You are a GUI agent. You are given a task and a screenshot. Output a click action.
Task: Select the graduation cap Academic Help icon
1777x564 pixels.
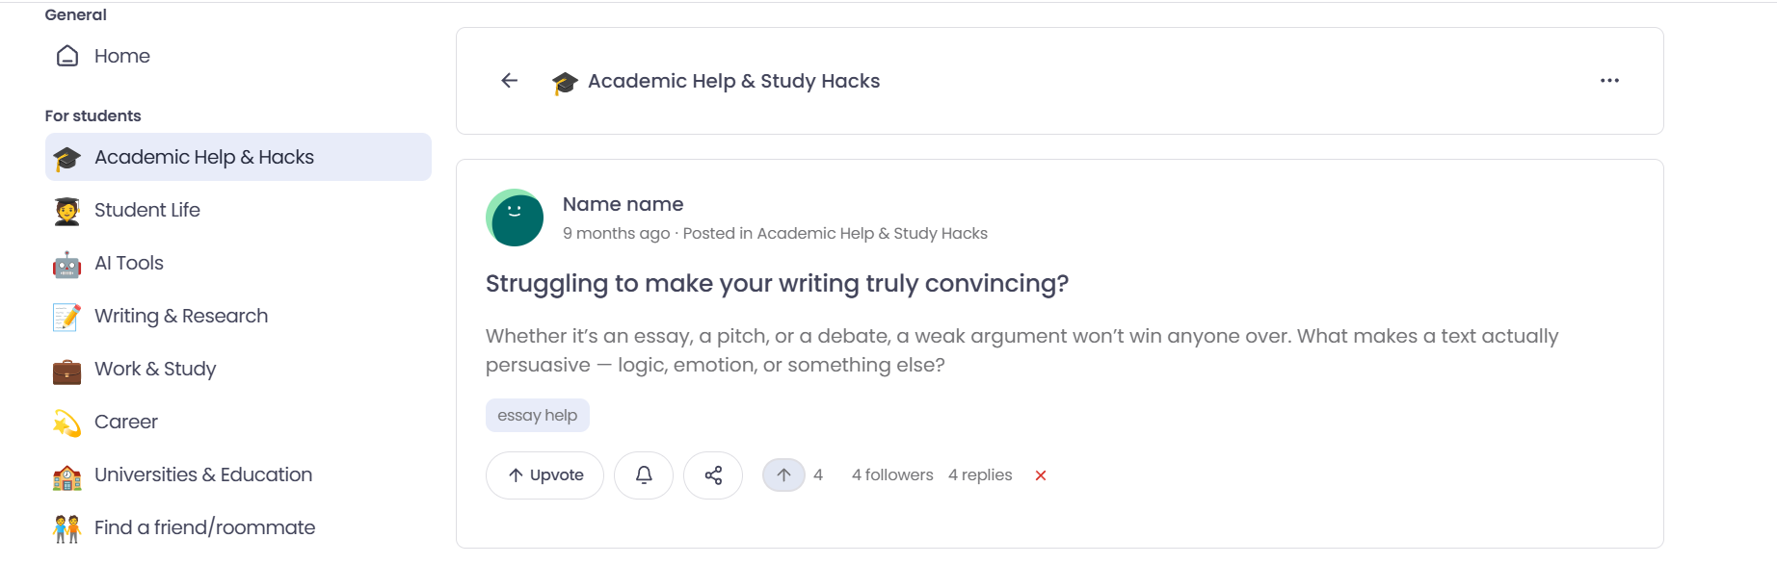coord(65,156)
